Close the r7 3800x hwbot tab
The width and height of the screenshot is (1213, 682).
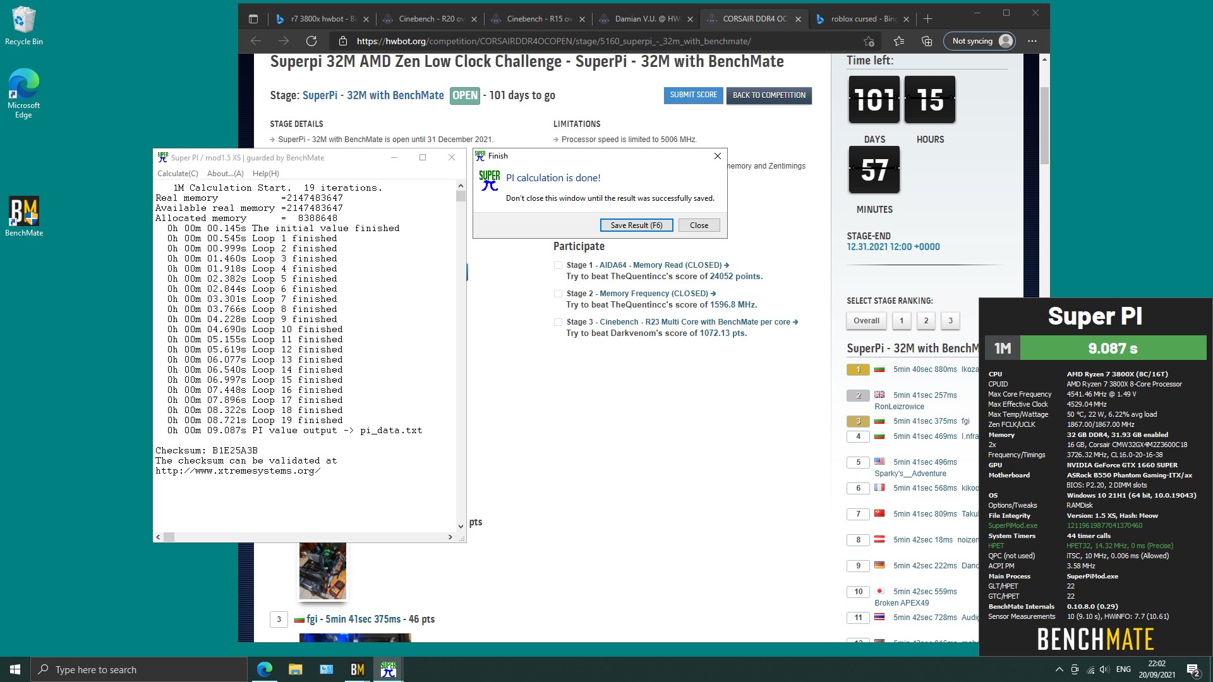(366, 19)
